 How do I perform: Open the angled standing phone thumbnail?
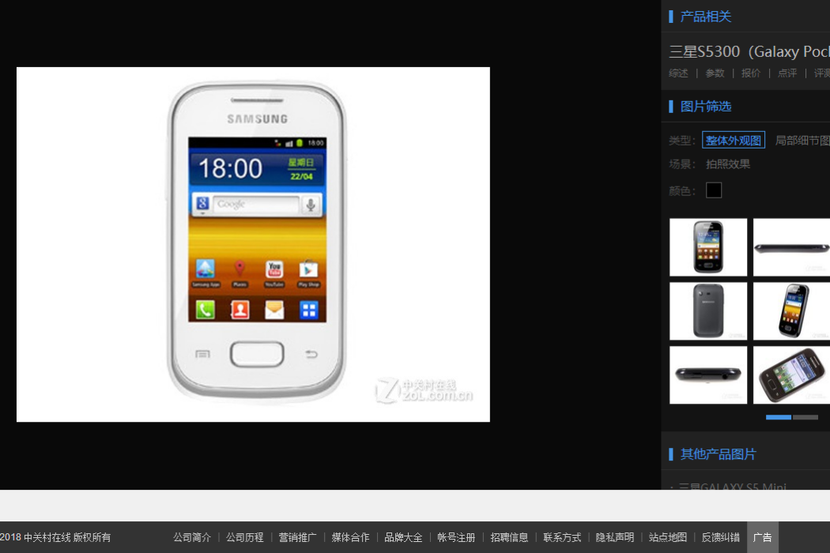[791, 311]
